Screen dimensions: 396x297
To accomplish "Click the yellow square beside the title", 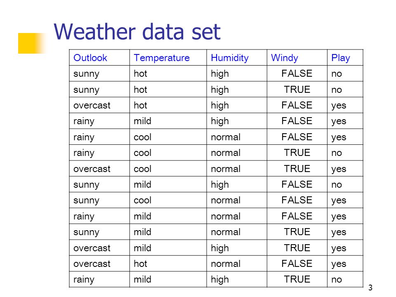I will pos(32,43).
